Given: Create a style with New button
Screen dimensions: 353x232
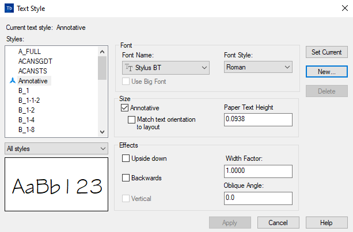Looking at the screenshot, I should click(x=327, y=72).
